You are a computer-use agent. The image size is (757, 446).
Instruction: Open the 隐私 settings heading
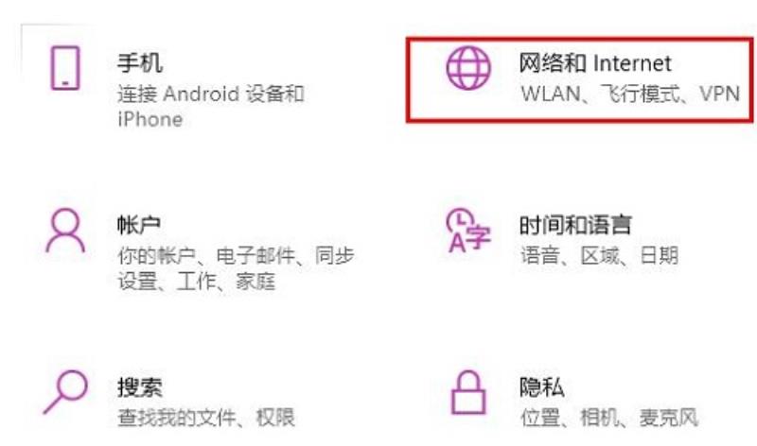541,387
